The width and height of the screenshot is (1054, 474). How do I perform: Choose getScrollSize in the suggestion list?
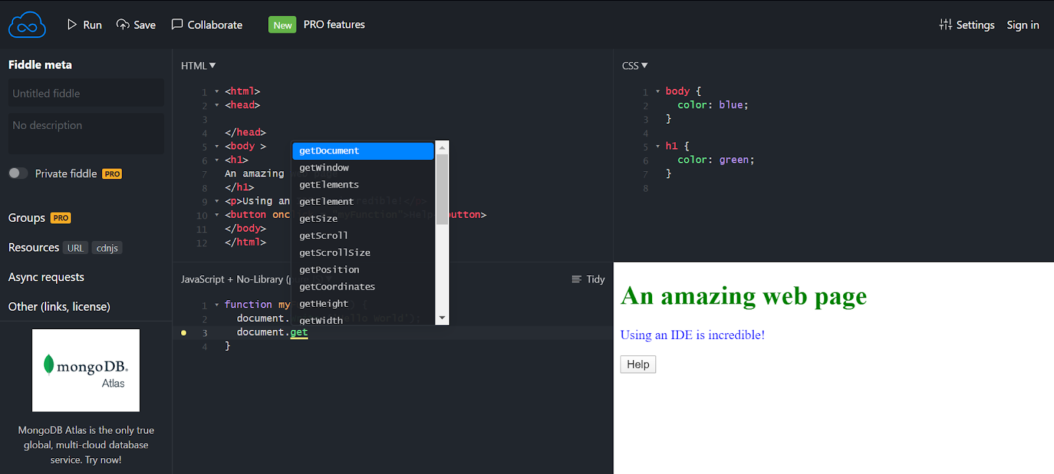[335, 253]
